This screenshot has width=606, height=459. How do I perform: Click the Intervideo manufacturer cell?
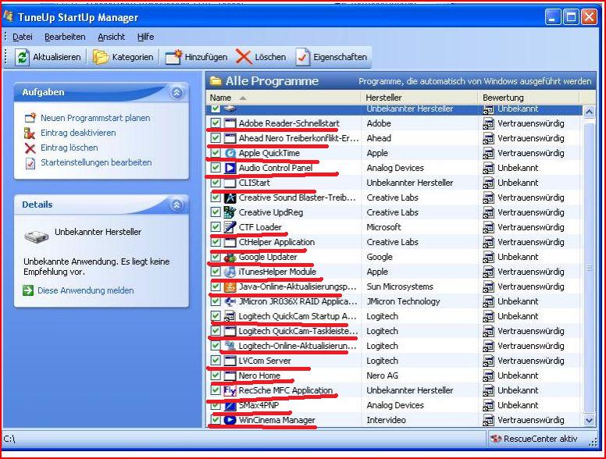click(386, 421)
